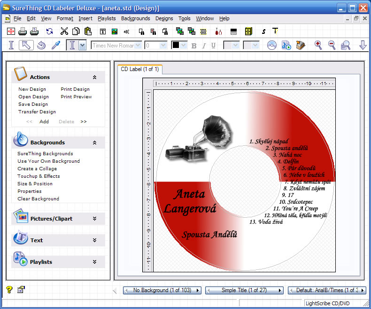Open the Backgrounds menu
This screenshot has height=309, width=371.
pyautogui.click(x=135, y=18)
